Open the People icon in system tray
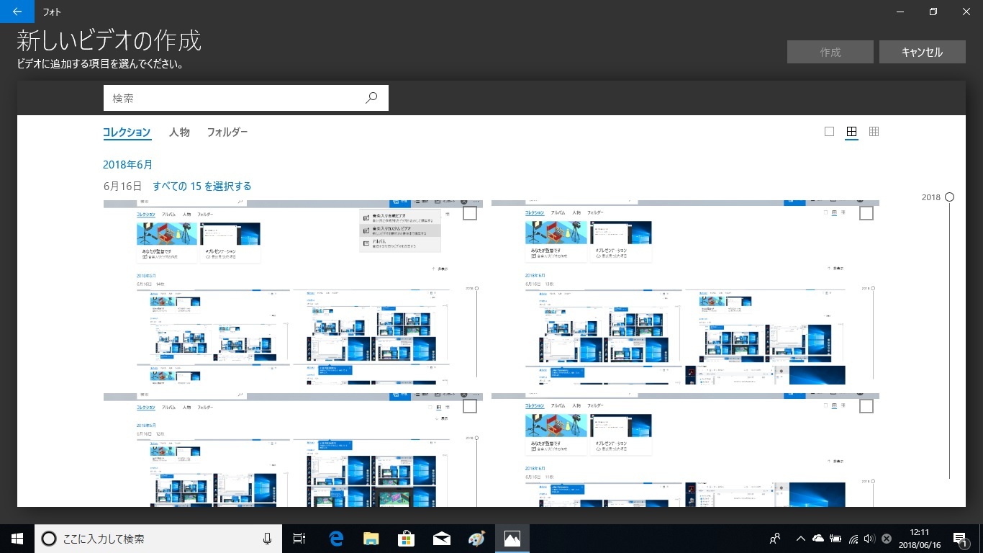 tap(775, 539)
